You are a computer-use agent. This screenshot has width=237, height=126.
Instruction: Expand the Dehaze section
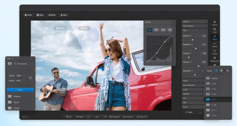pos(194,21)
